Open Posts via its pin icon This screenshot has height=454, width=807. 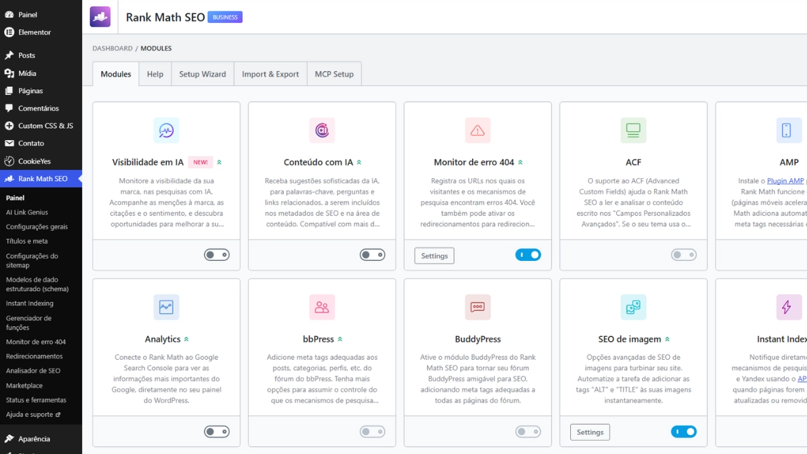coord(9,55)
